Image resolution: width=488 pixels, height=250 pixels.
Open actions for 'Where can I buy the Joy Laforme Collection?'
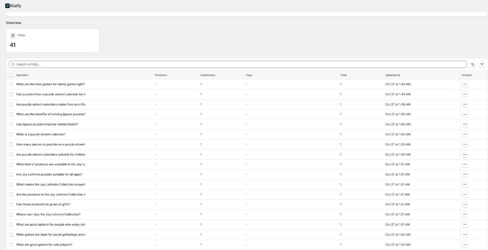(x=465, y=215)
